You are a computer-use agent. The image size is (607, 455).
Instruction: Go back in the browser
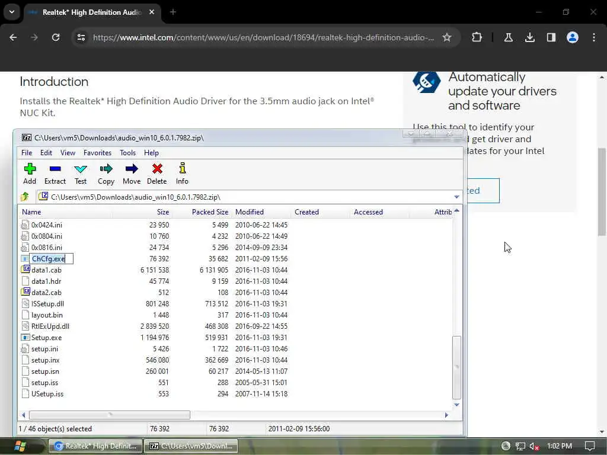tap(13, 37)
